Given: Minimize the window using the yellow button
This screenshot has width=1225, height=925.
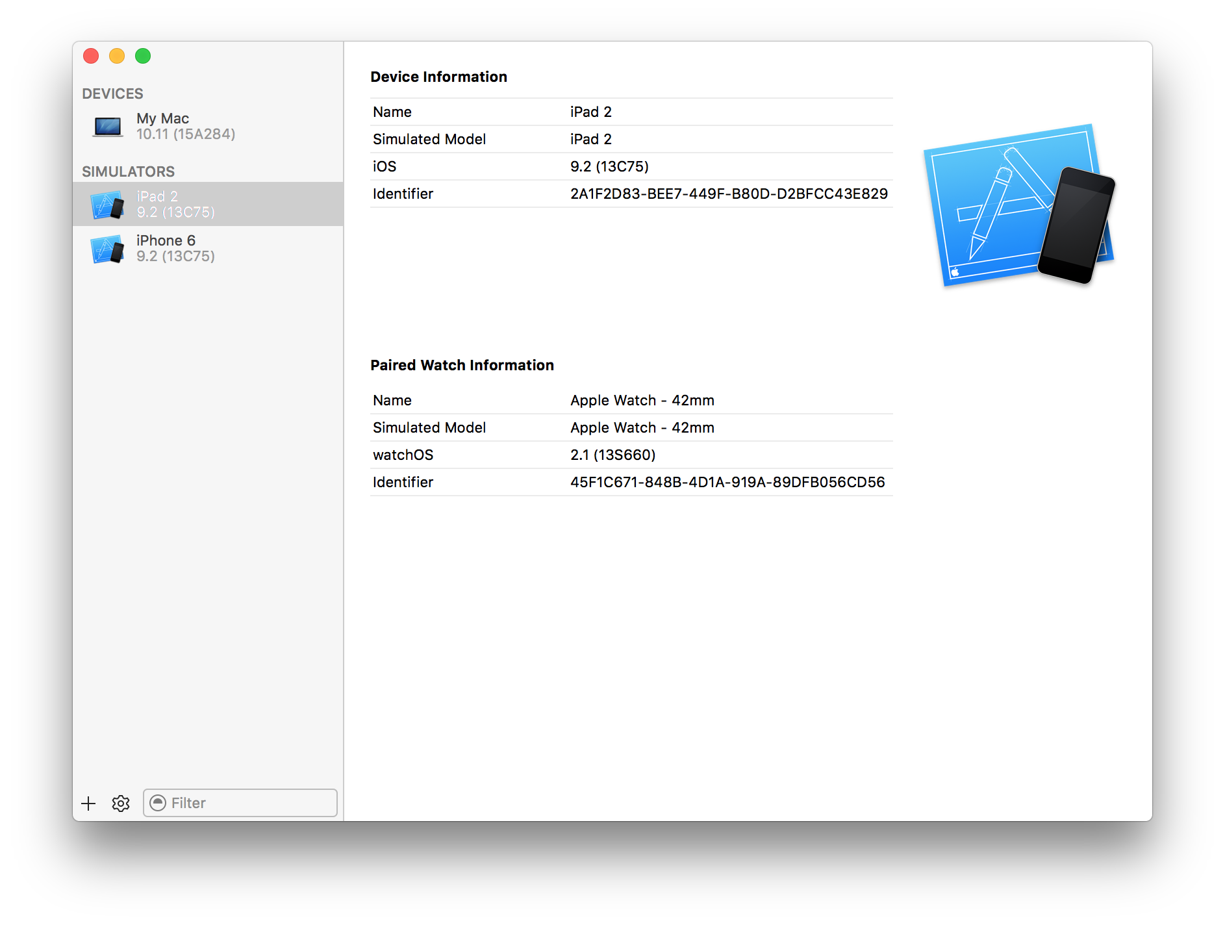Looking at the screenshot, I should click(117, 57).
